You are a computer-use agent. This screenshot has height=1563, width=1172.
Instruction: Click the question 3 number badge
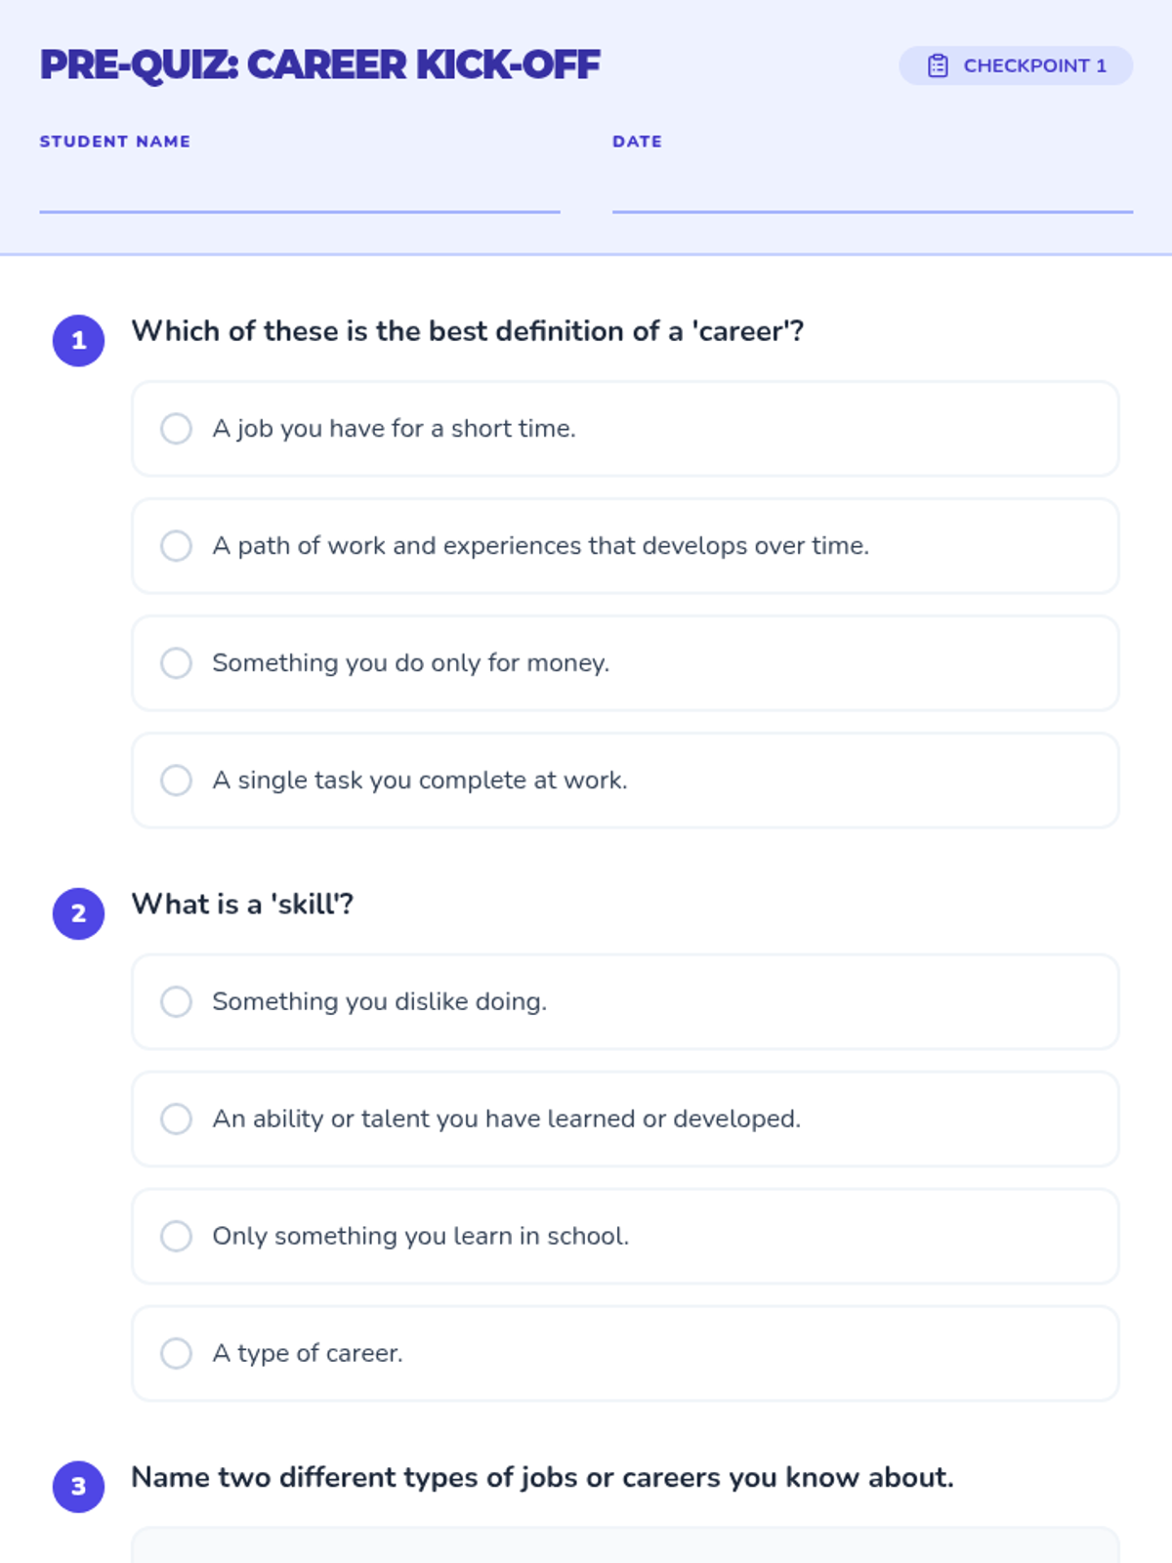78,1487
